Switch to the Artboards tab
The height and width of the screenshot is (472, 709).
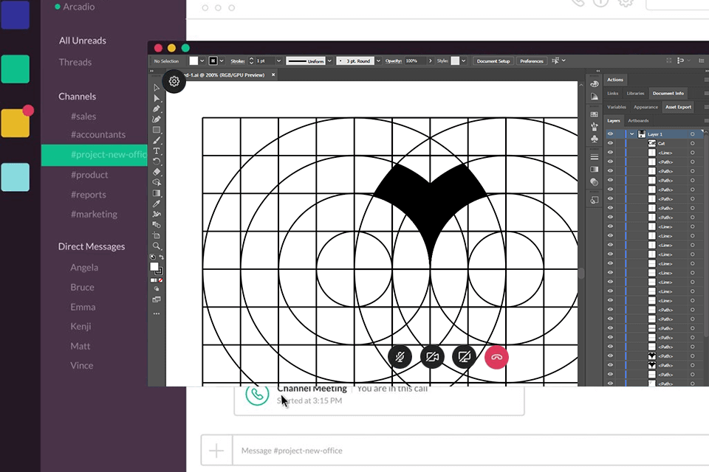click(638, 121)
